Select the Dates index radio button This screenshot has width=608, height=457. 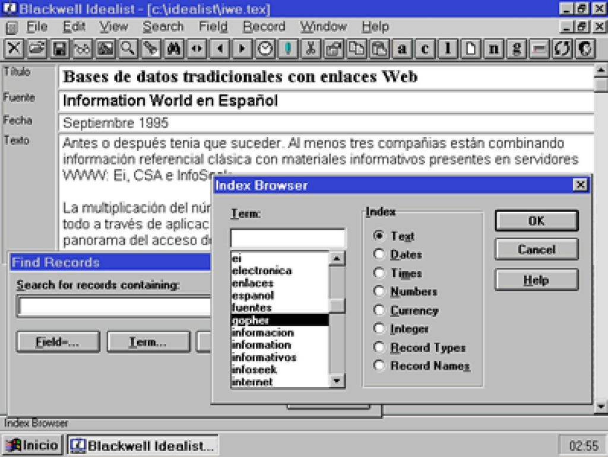click(x=379, y=255)
